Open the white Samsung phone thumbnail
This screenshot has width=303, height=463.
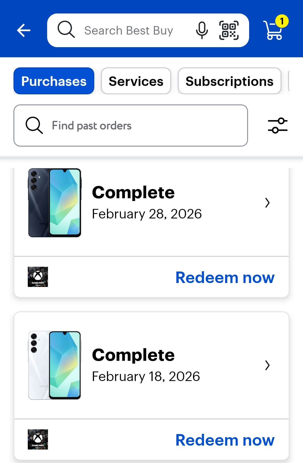pos(55,365)
